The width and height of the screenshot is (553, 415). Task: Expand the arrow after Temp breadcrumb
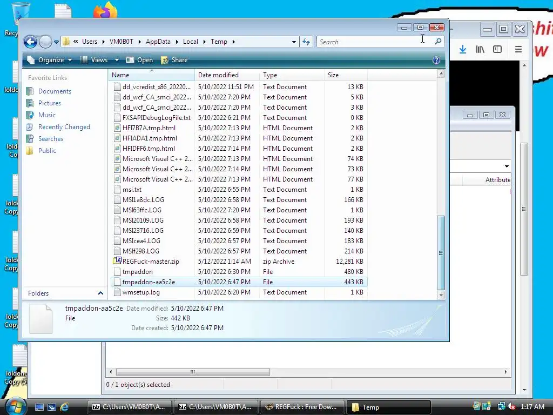pyautogui.click(x=233, y=42)
